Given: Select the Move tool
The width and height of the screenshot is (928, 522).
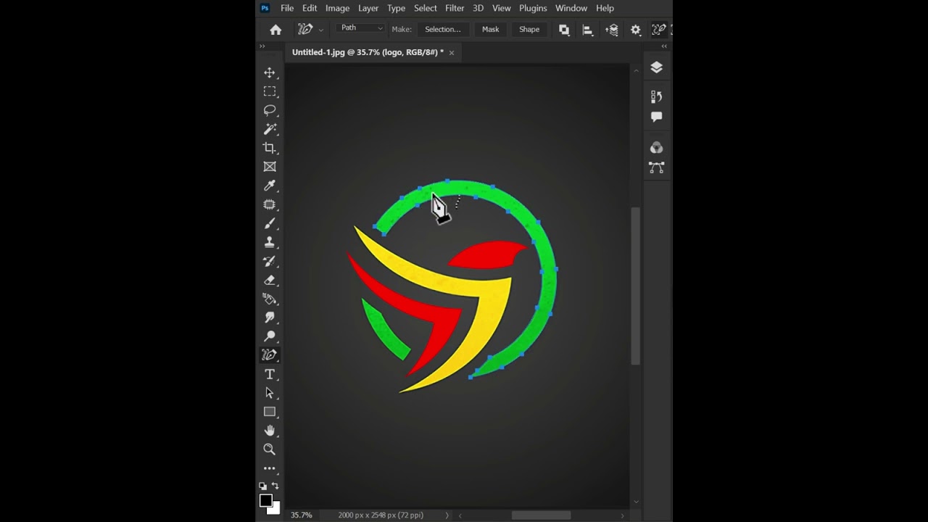Looking at the screenshot, I should pyautogui.click(x=270, y=72).
